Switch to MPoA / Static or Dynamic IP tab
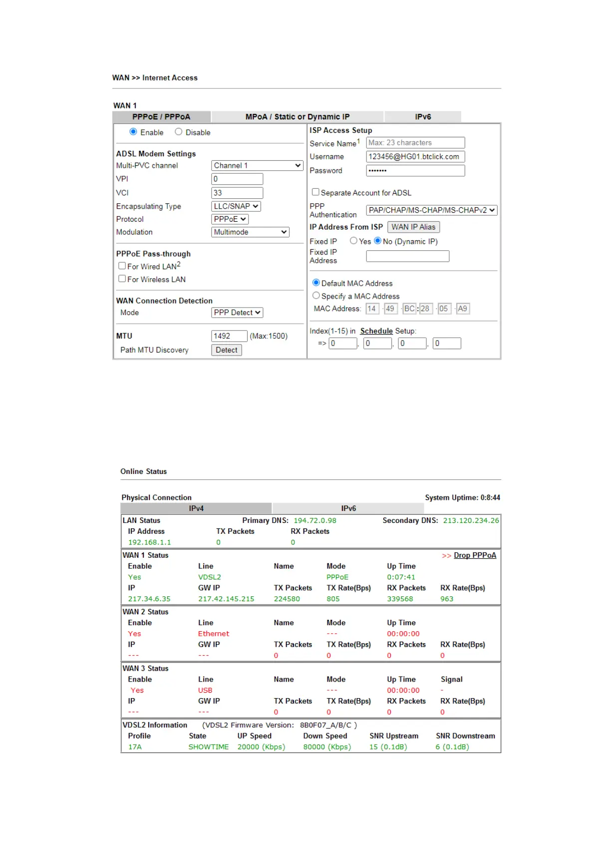 click(x=297, y=117)
